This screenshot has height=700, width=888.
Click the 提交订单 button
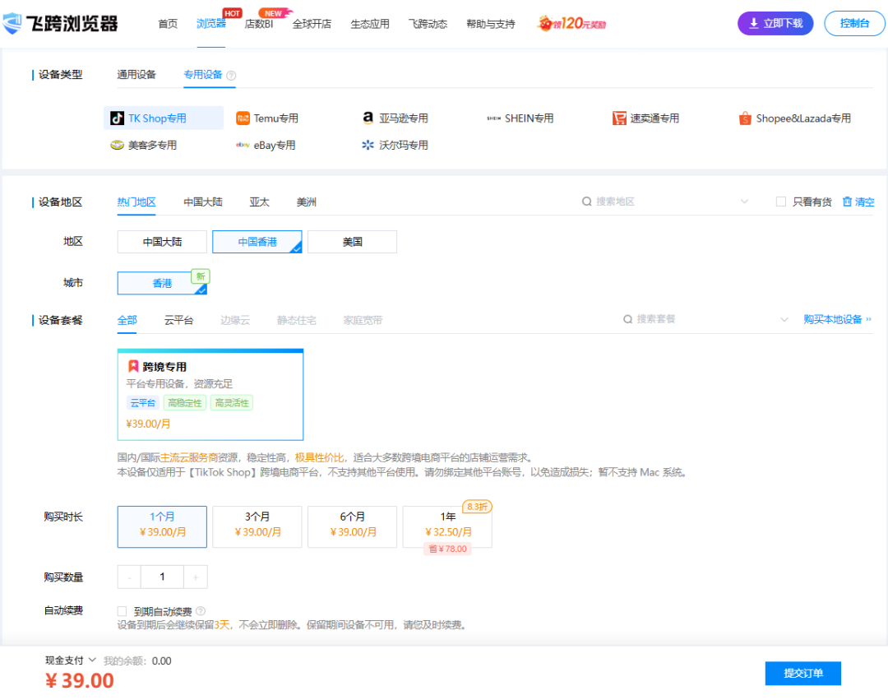[x=803, y=674]
